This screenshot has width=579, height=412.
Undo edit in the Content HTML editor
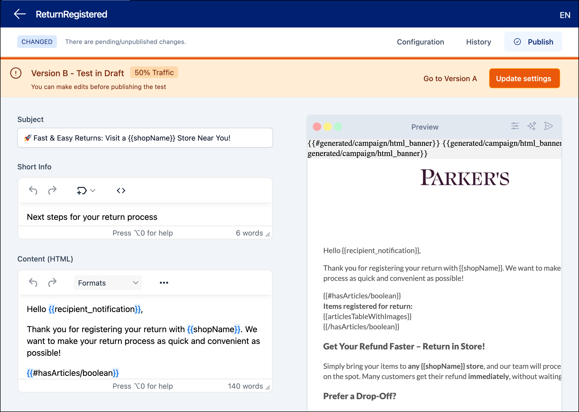(33, 283)
